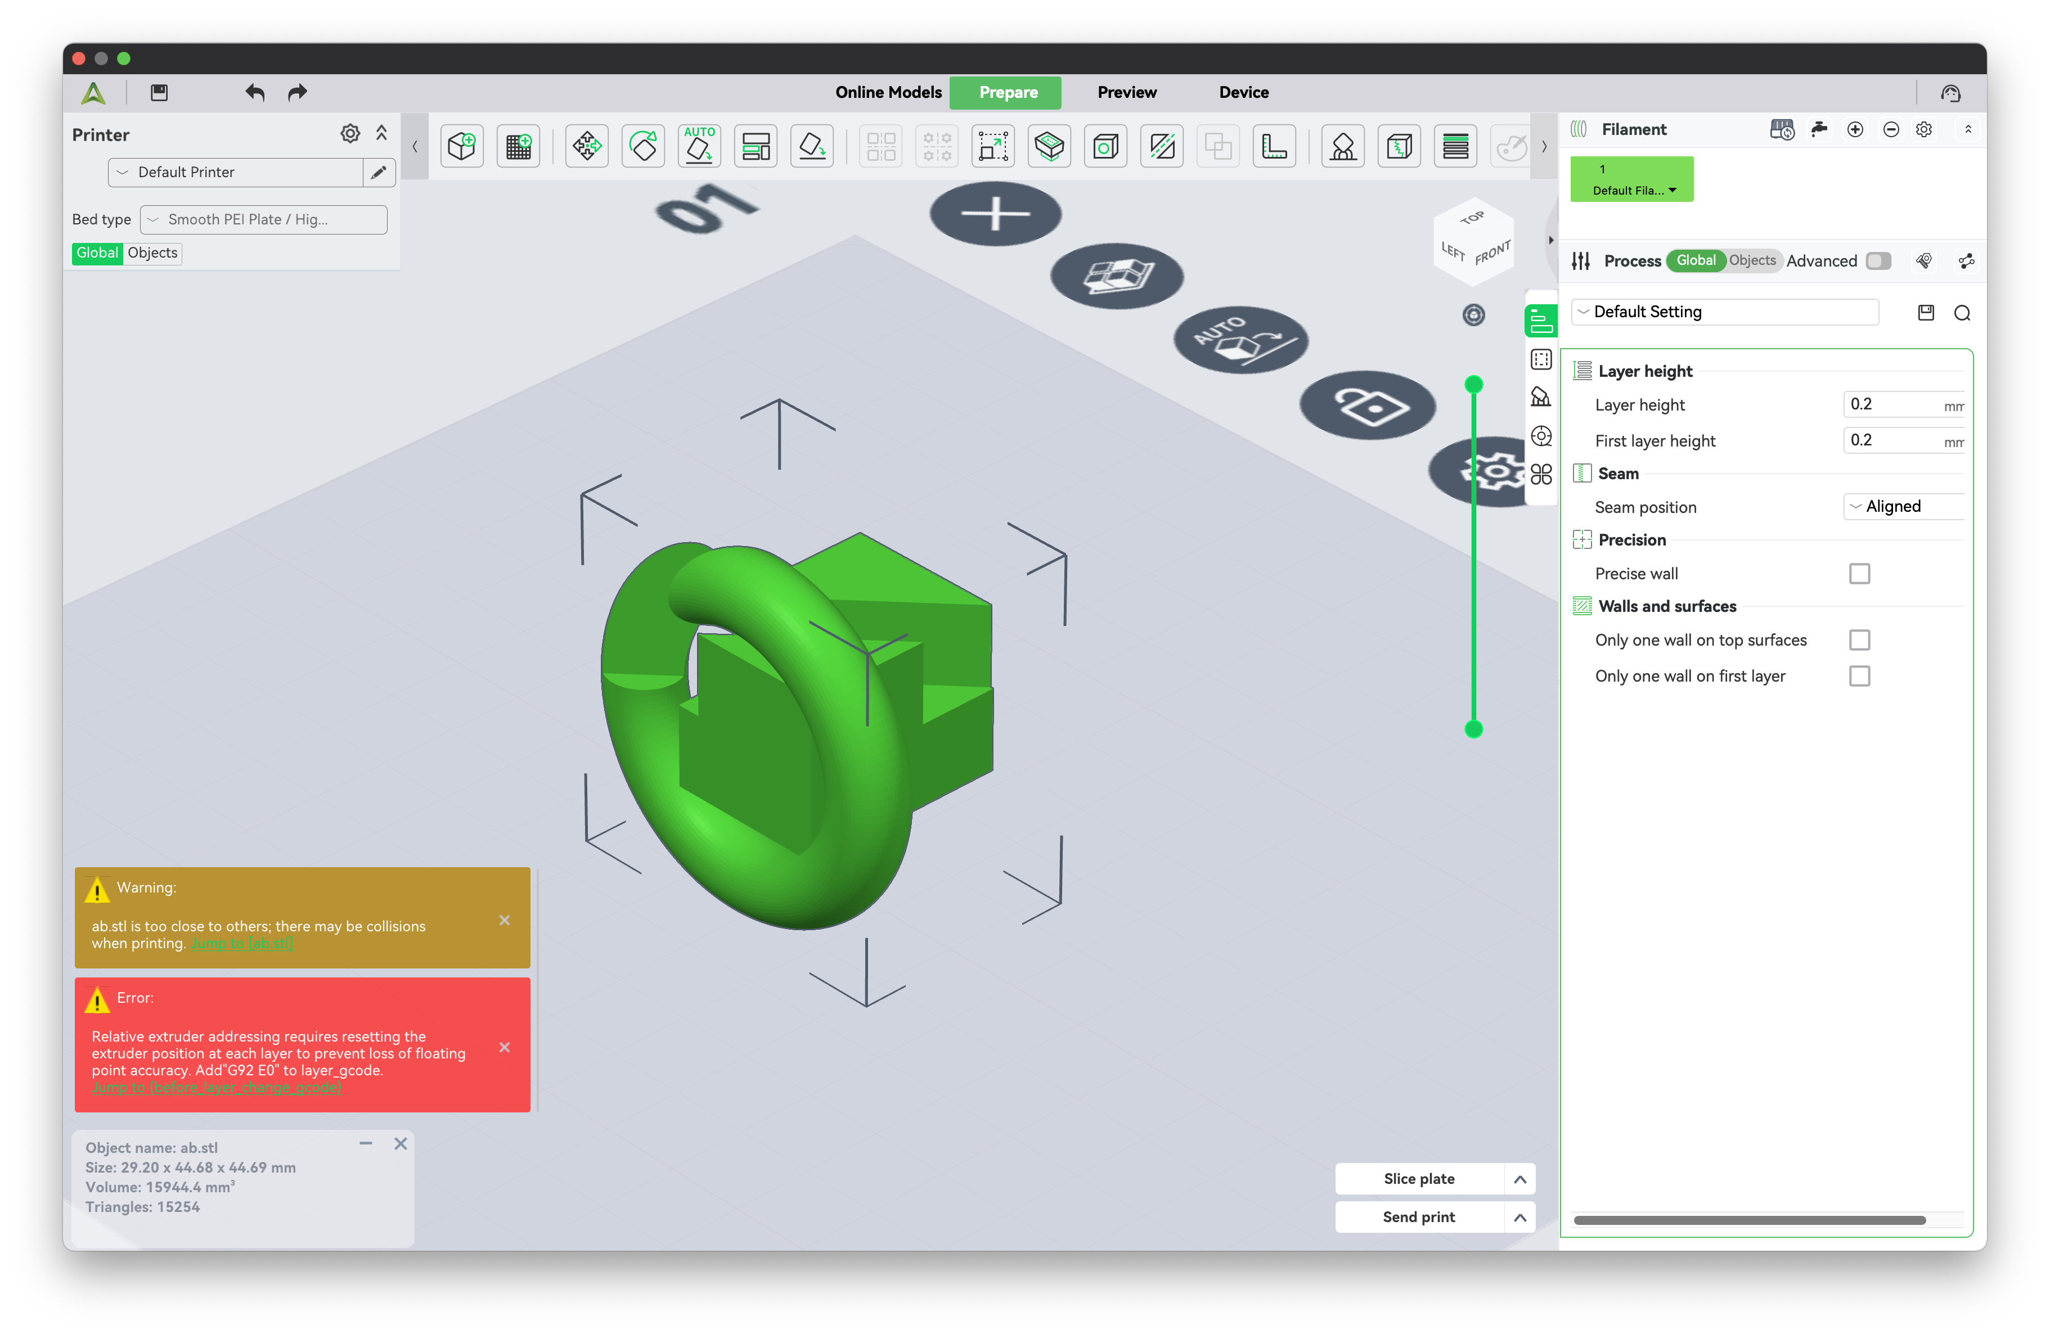Add a filament with the plus icon
Screen dimensions: 2050x1334
tap(1855, 129)
